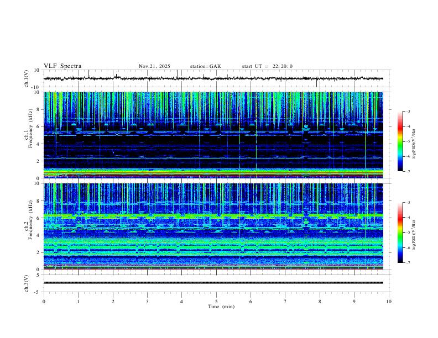Click time axis tick label "7" at bottom
438x338 pixels.
point(285,302)
